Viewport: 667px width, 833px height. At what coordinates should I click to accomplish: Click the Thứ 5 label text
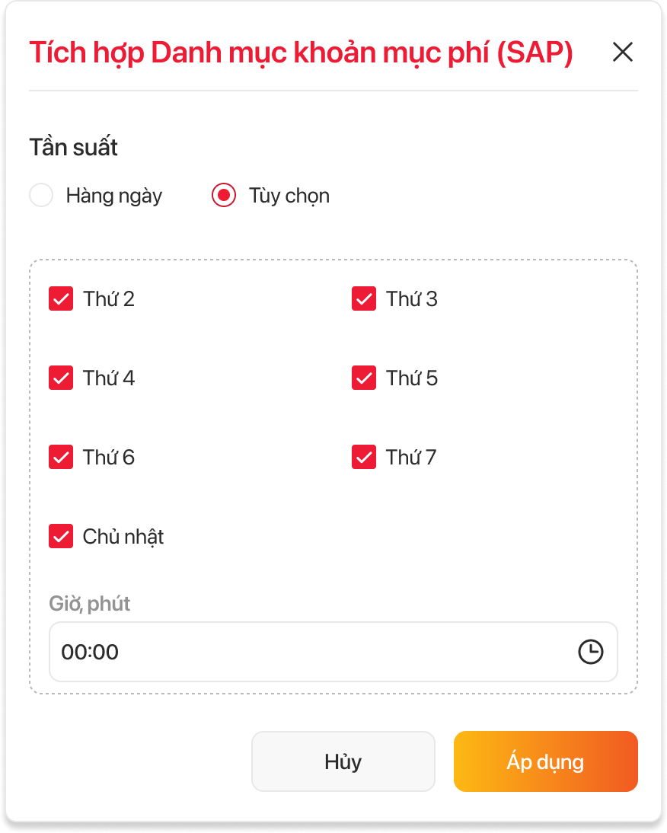click(x=412, y=378)
